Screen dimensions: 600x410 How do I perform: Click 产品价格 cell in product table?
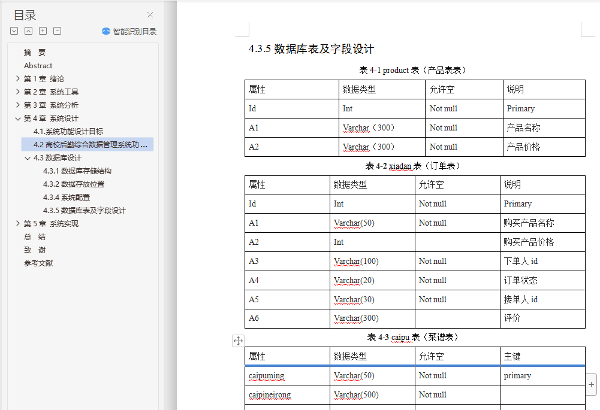pyautogui.click(x=544, y=147)
